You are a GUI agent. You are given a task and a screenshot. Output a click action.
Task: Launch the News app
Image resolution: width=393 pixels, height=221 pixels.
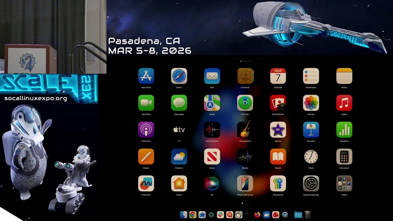tap(212, 157)
